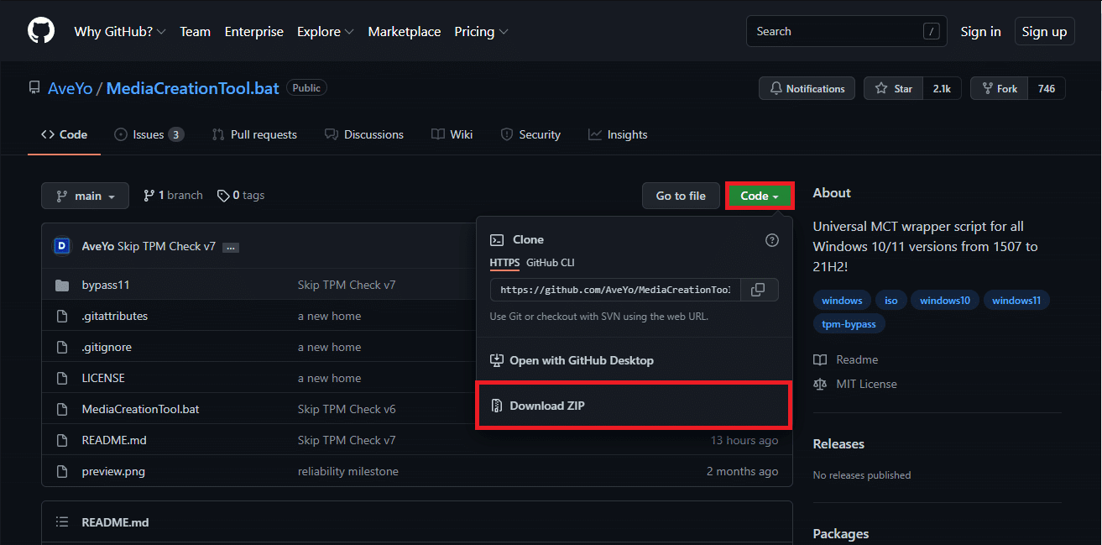Click the Sign up button

tap(1045, 31)
